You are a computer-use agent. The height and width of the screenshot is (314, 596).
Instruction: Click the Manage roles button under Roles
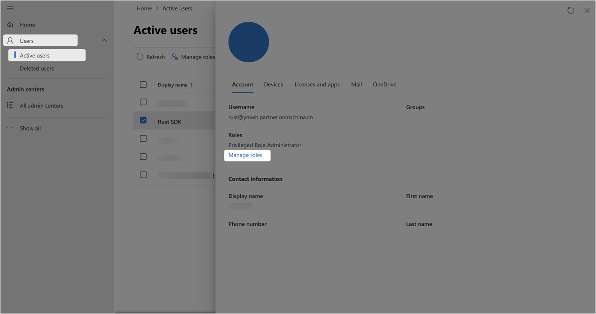pos(247,155)
